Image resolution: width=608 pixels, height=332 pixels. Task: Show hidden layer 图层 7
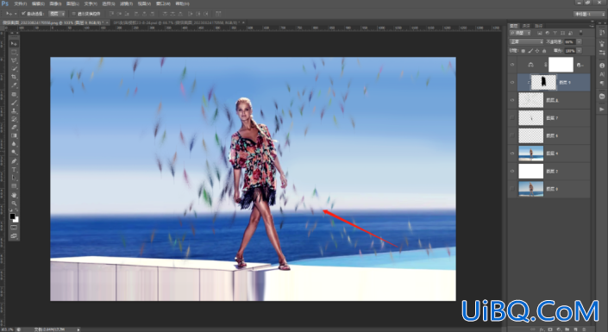(512, 118)
